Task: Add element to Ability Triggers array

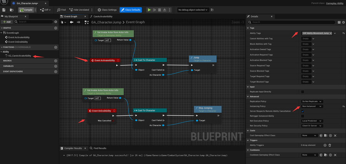Action: [325, 145]
